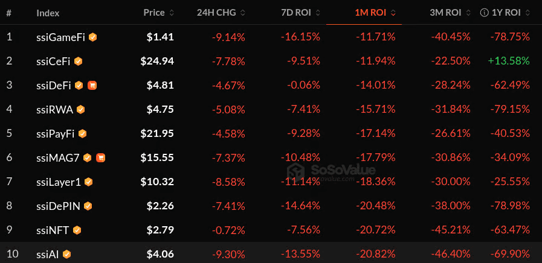Screen dimensions: 542x263
Task: Sort by 24H CHG column arrows
Action: point(222,12)
